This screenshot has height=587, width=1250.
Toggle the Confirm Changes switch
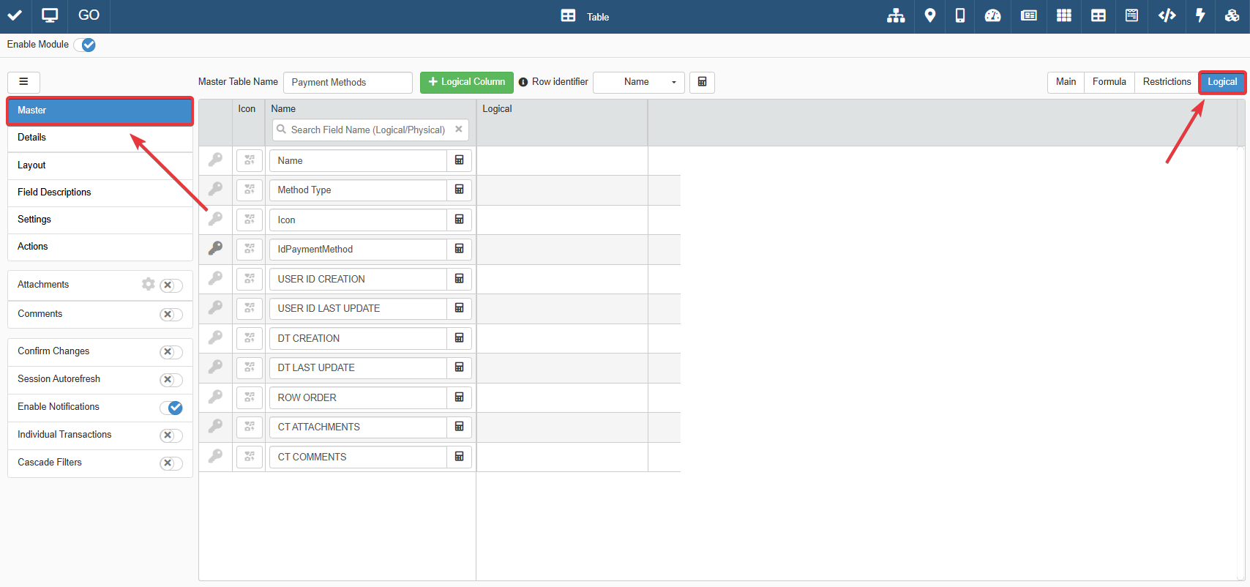(x=171, y=352)
